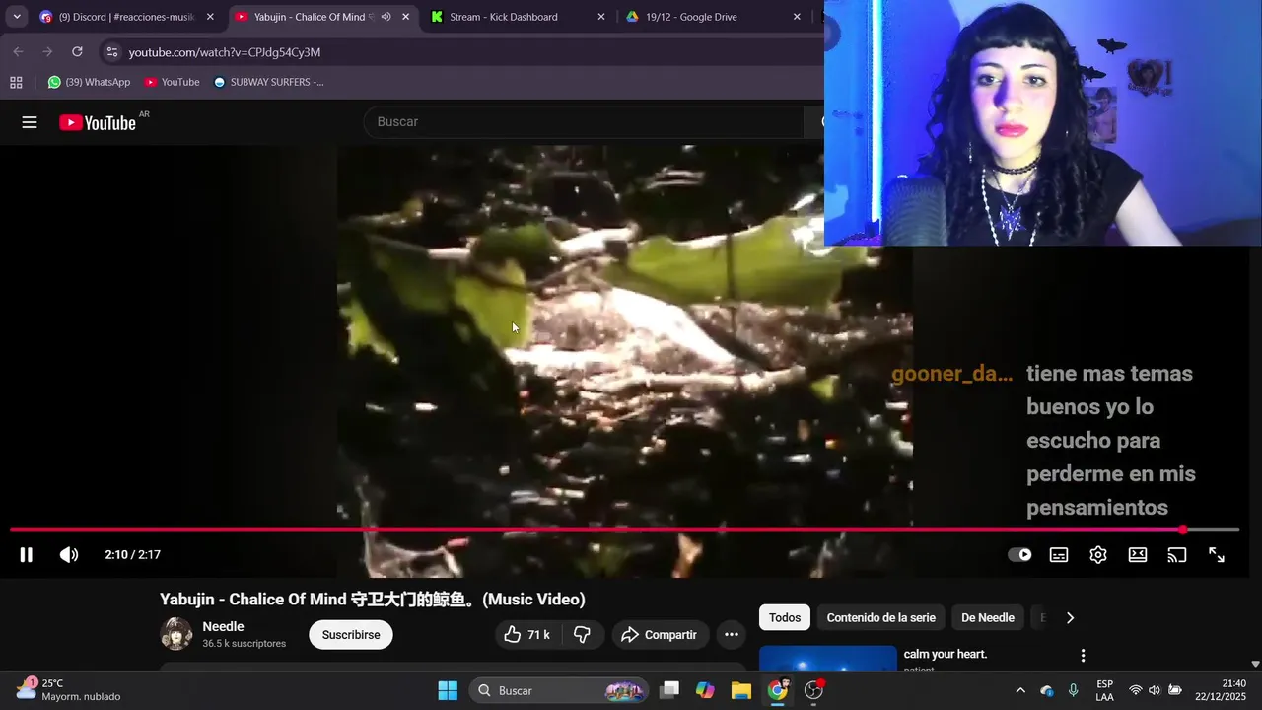Select the Contenido de la serie chip
1262x710 pixels.
[881, 618]
